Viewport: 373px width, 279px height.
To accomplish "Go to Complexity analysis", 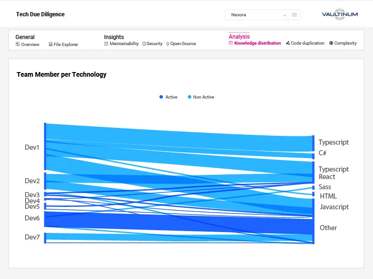I will click(x=343, y=43).
